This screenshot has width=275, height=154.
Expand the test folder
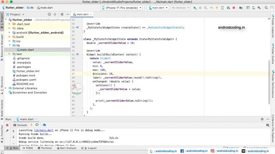tap(9, 54)
